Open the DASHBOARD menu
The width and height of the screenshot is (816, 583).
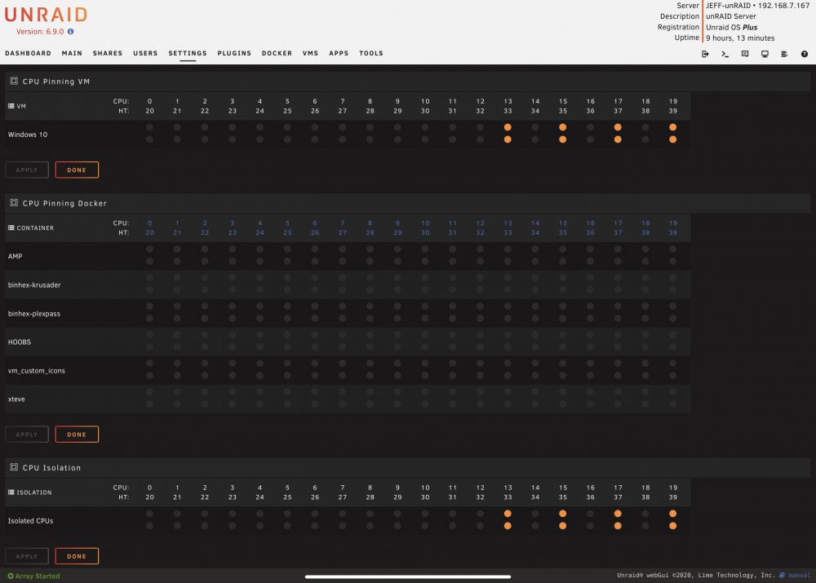coord(28,53)
